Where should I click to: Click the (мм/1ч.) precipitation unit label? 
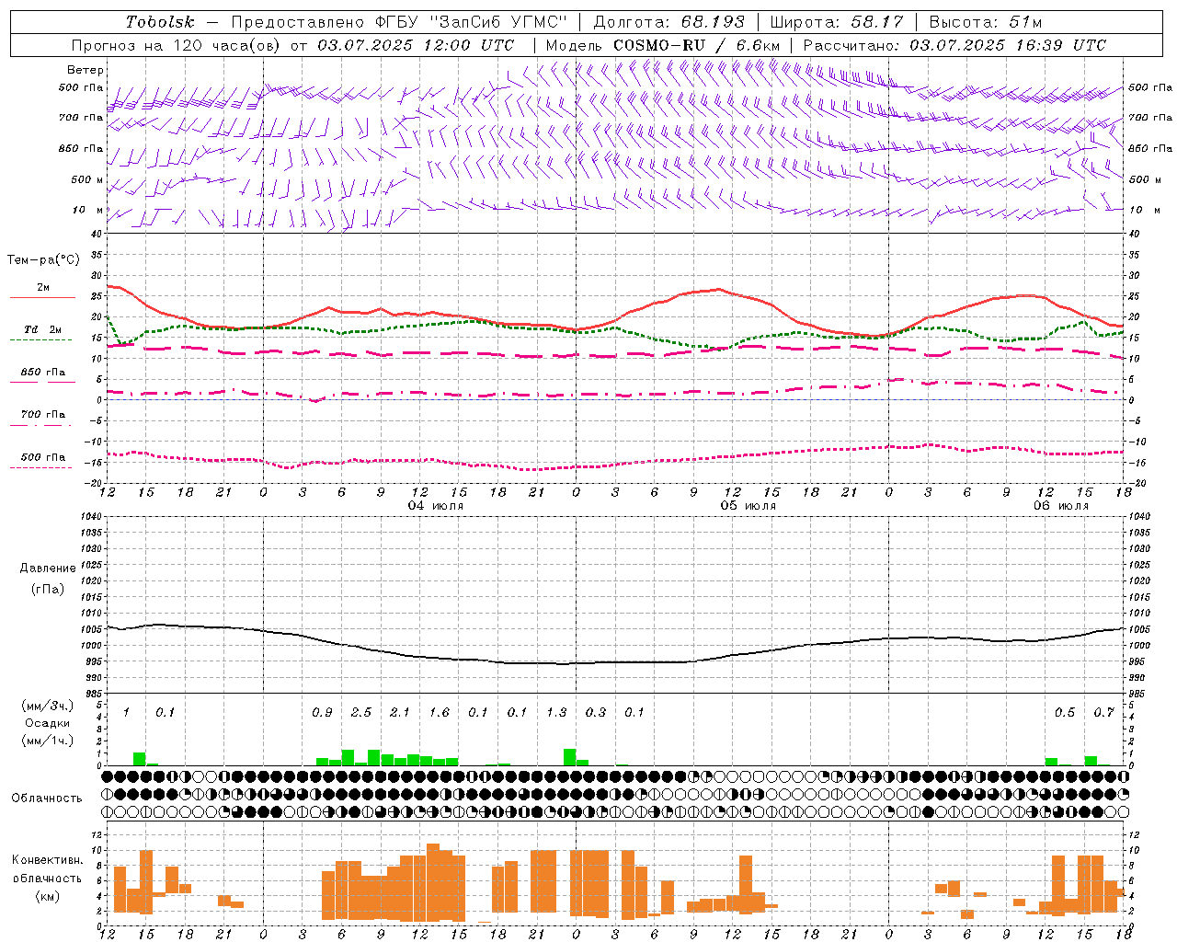pyautogui.click(x=48, y=741)
